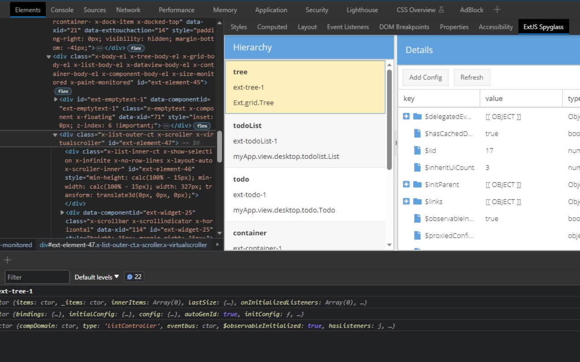The image size is (580, 362).
Task: Select the ExtJS Spyglass pane
Action: [543, 27]
